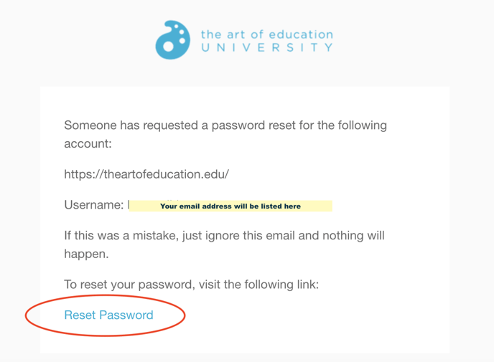Click the https://theartofeducation.edu/ URL text
The width and height of the screenshot is (494, 362).
point(146,174)
